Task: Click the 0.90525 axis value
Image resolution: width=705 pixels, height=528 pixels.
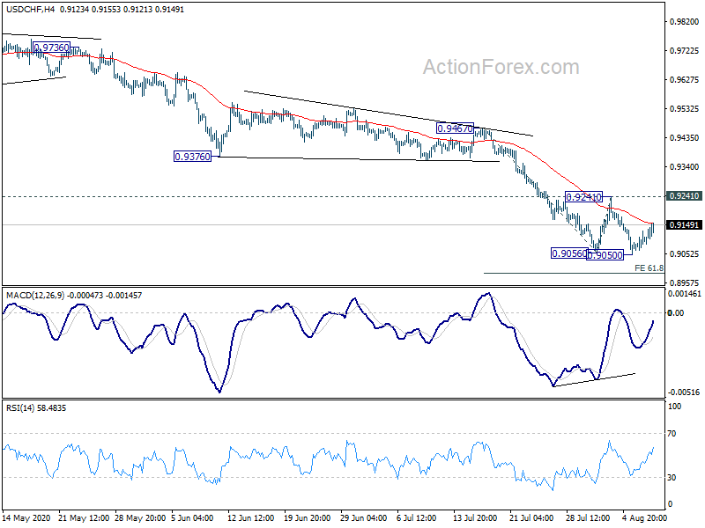Action: pyautogui.click(x=685, y=254)
